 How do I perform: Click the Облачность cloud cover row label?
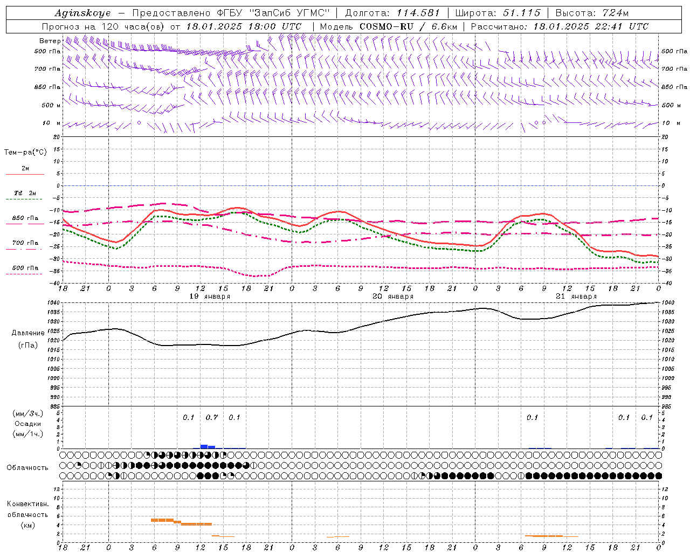pyautogui.click(x=27, y=467)
